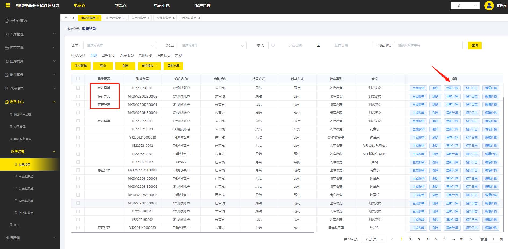Open the 物流仓 top menu

121,5
